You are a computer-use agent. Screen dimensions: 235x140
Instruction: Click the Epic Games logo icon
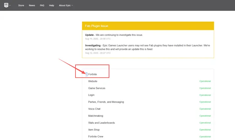pos(6,5)
